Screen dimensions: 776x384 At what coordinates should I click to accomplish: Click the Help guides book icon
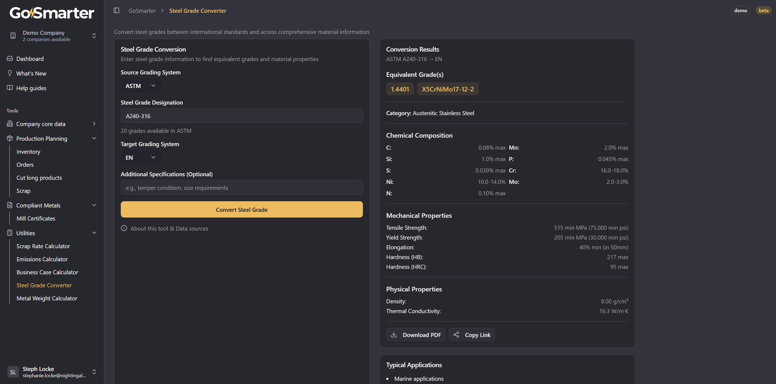coord(10,88)
